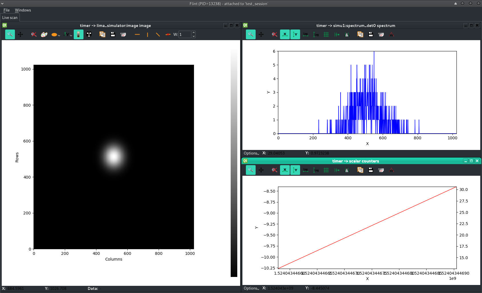Reset zoom in the spectrum plot
Viewport: 482px width, 293px height.
[x=275, y=34]
